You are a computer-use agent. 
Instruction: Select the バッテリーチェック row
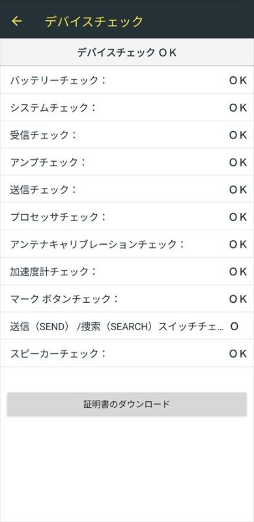(127, 80)
